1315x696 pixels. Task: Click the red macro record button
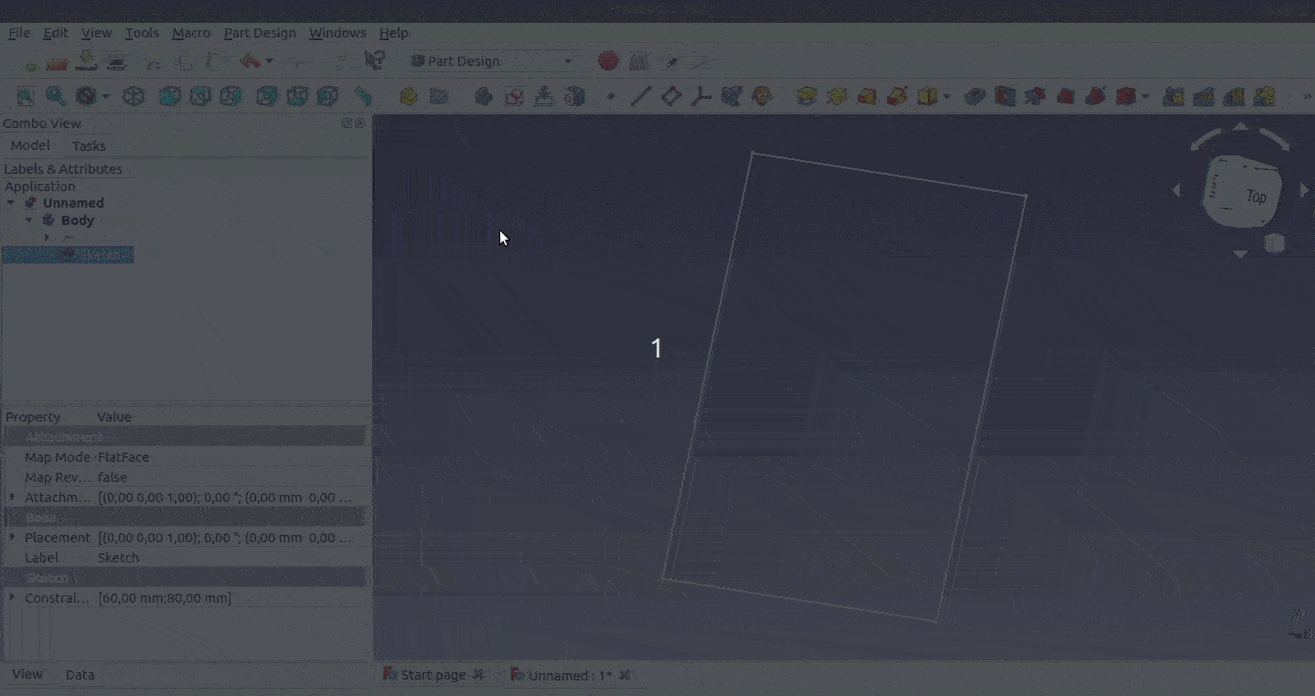point(609,61)
